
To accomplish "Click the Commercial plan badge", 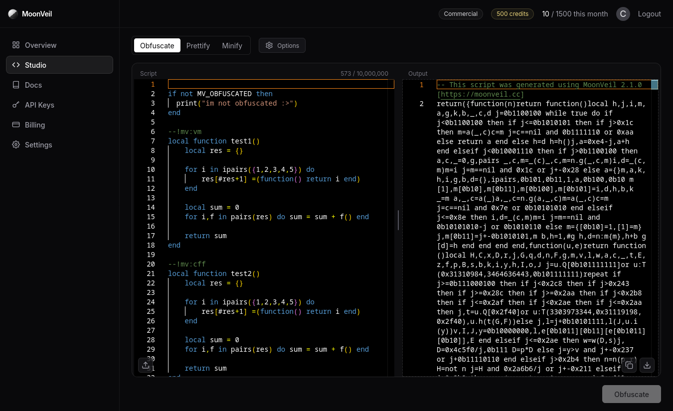I will pos(461,14).
